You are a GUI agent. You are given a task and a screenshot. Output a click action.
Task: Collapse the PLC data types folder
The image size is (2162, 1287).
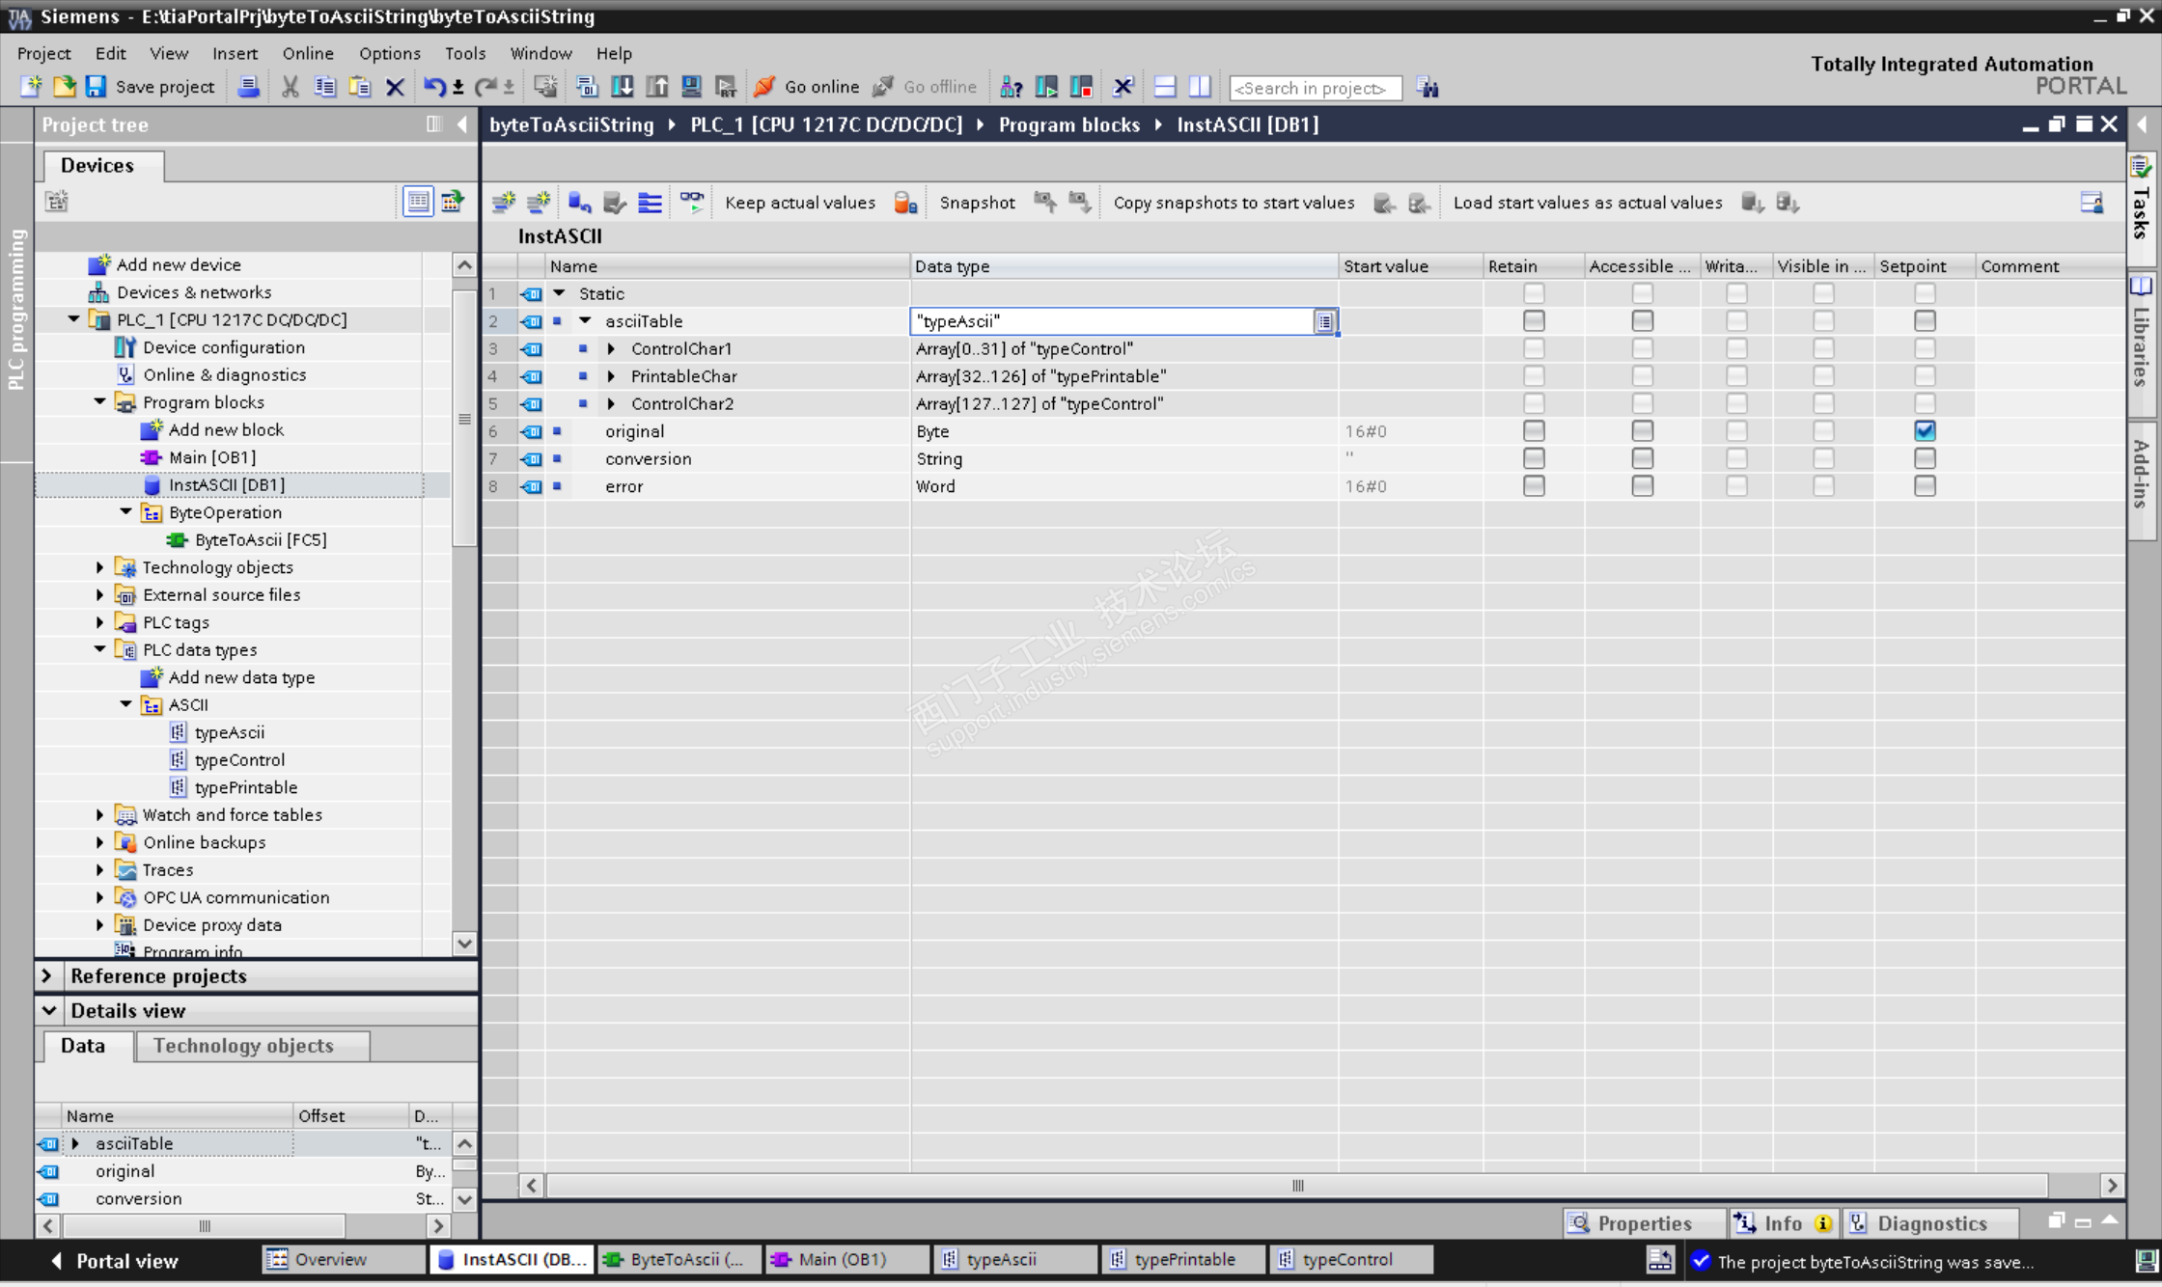click(100, 649)
